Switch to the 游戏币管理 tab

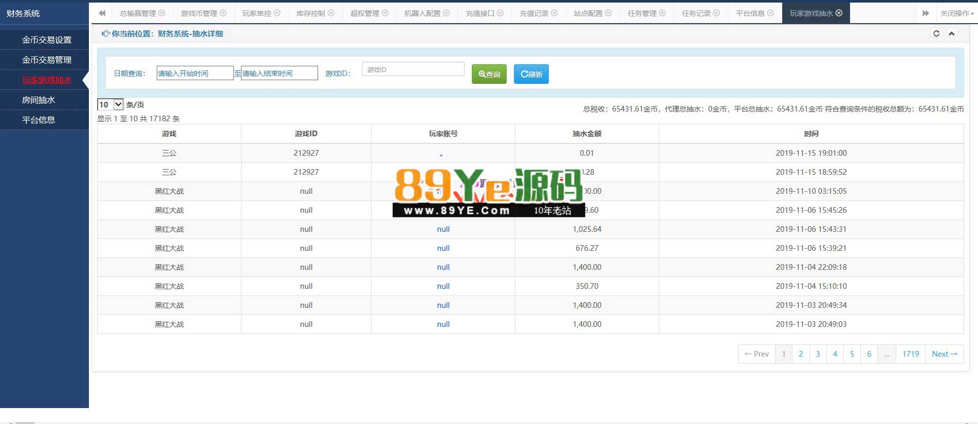coord(199,13)
